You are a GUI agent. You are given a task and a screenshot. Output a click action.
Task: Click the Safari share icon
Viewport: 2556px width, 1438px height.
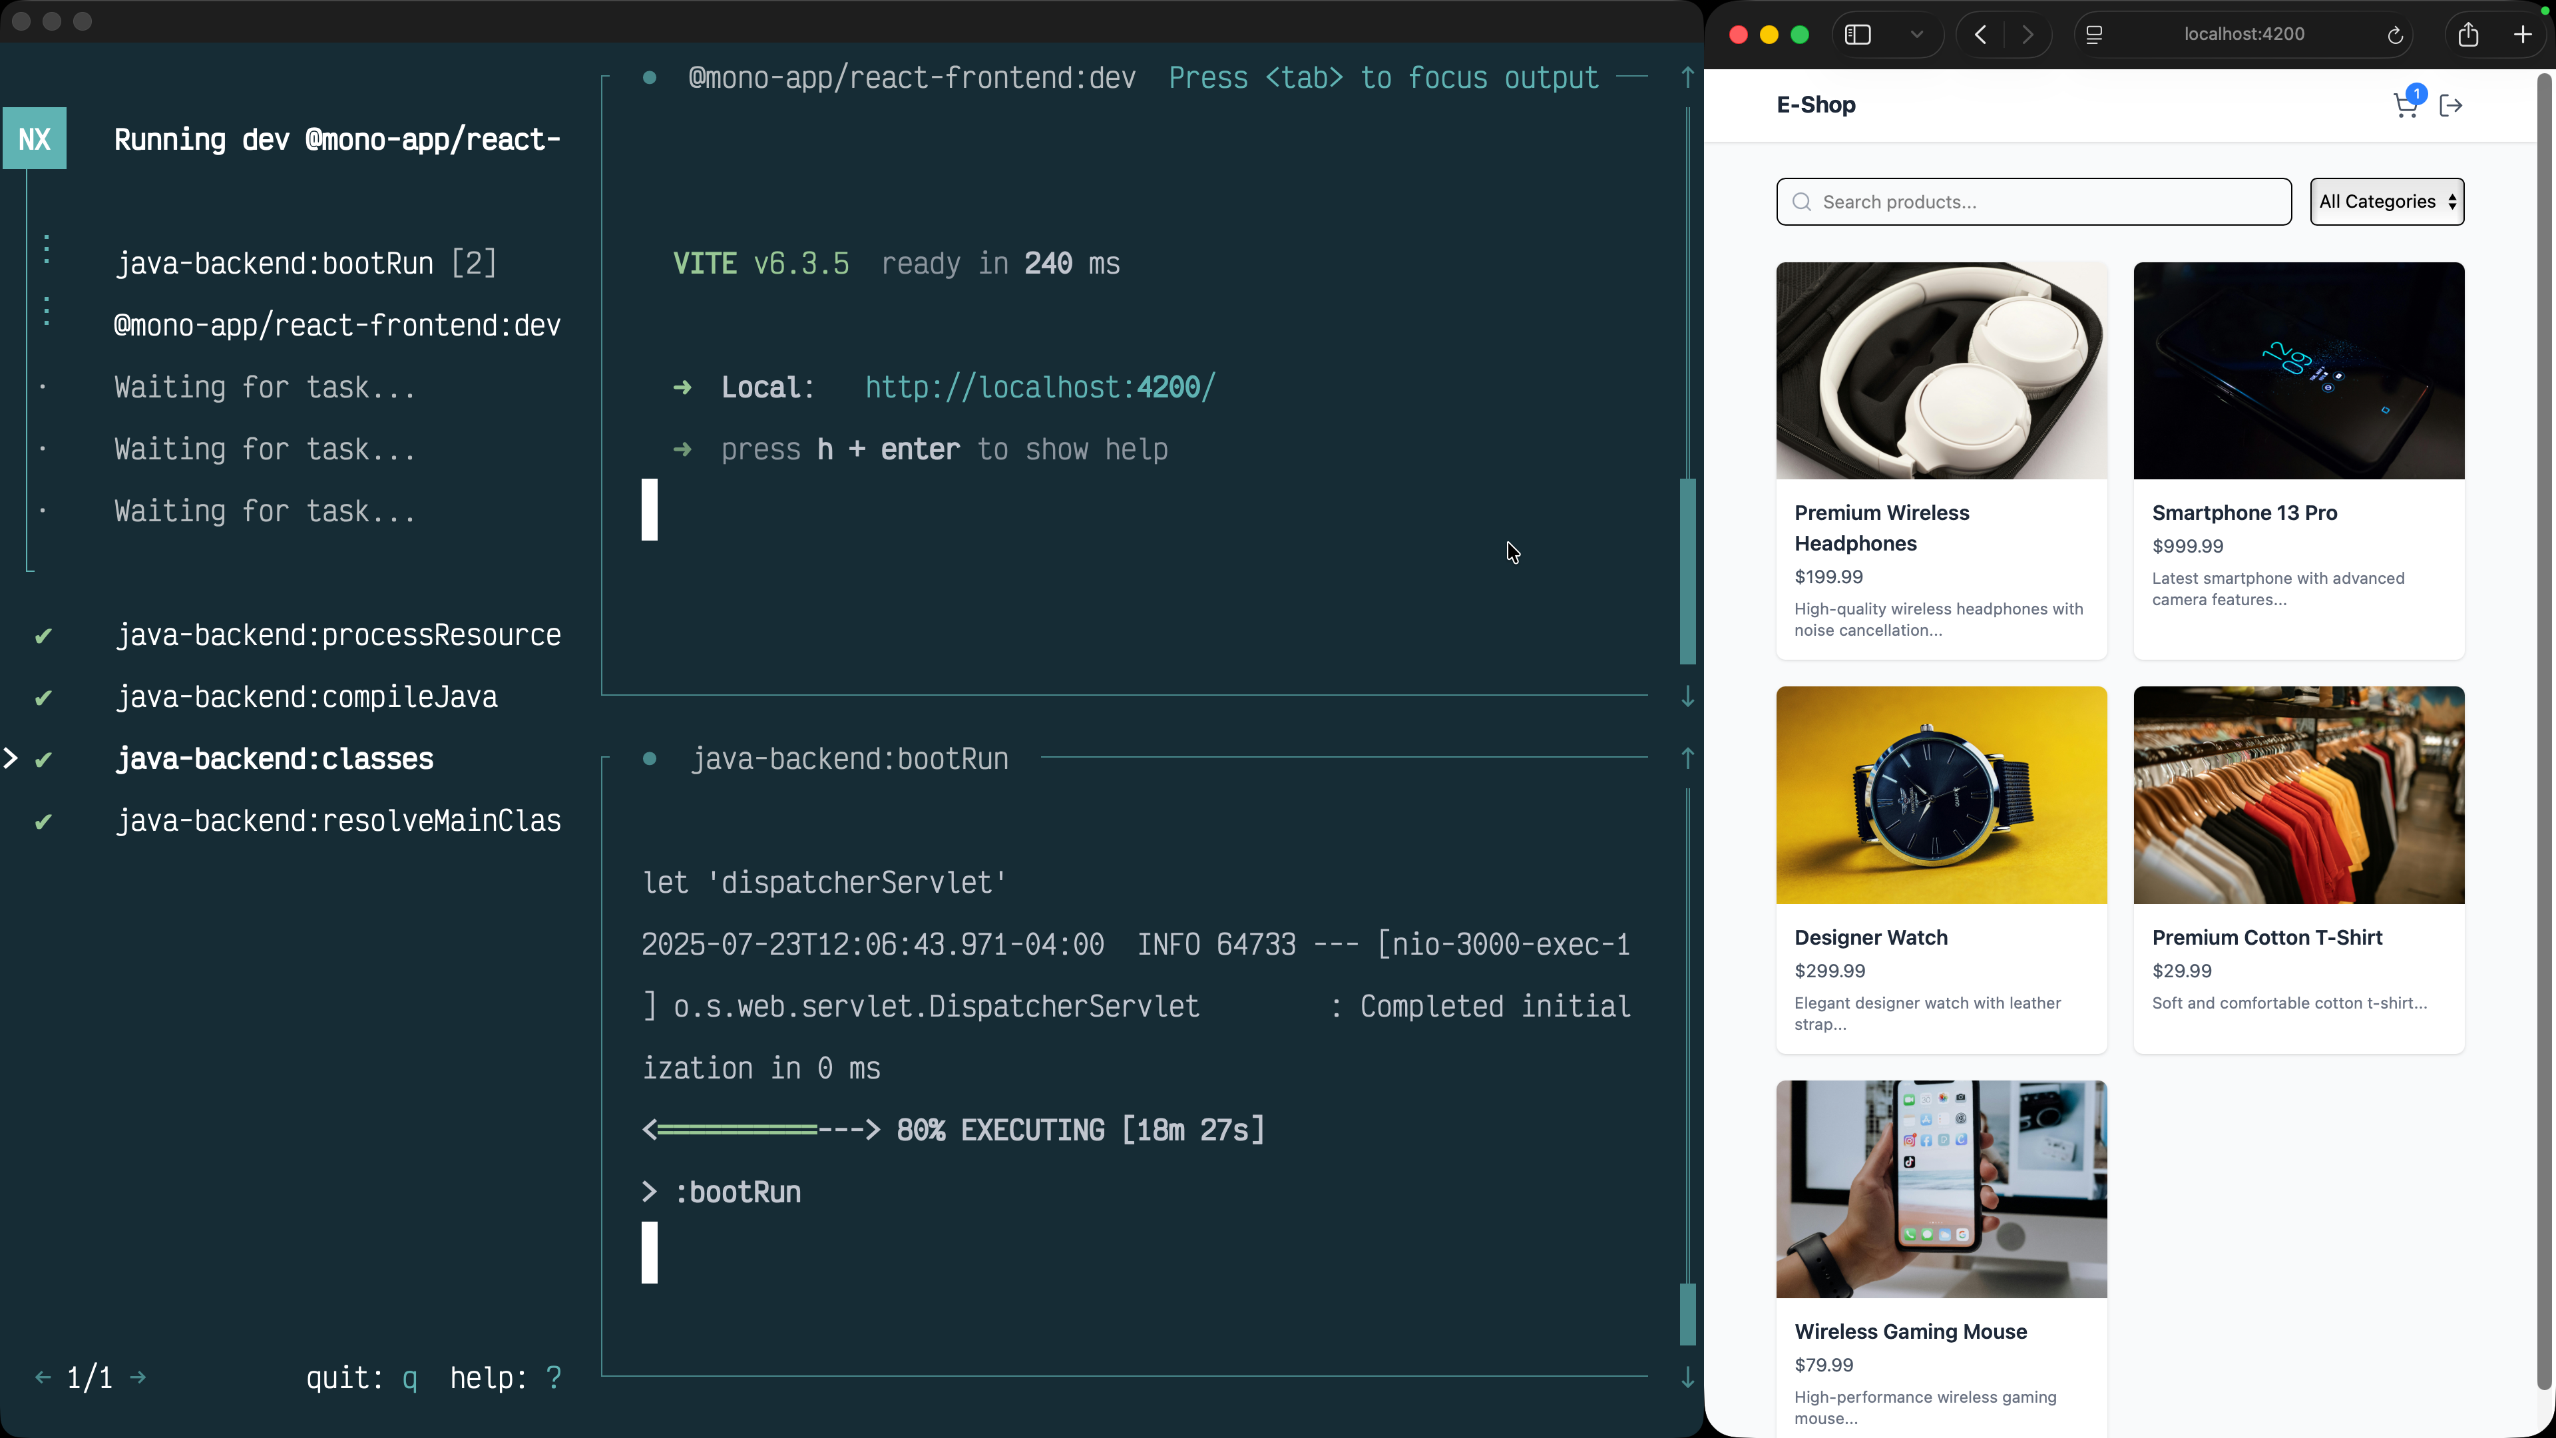click(2469, 35)
